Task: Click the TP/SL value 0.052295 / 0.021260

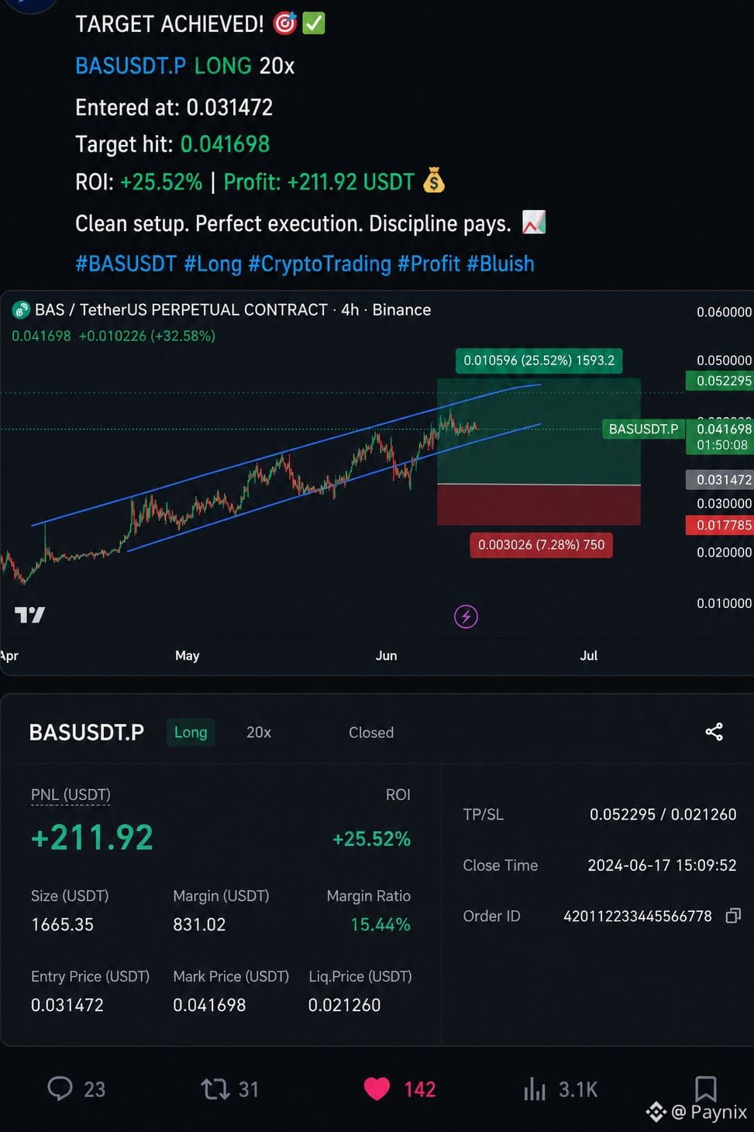Action: (663, 814)
